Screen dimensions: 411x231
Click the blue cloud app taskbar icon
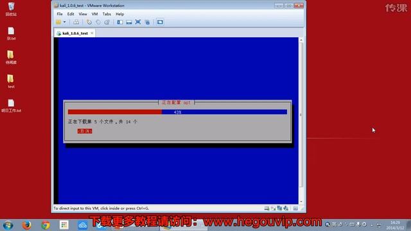83,225
